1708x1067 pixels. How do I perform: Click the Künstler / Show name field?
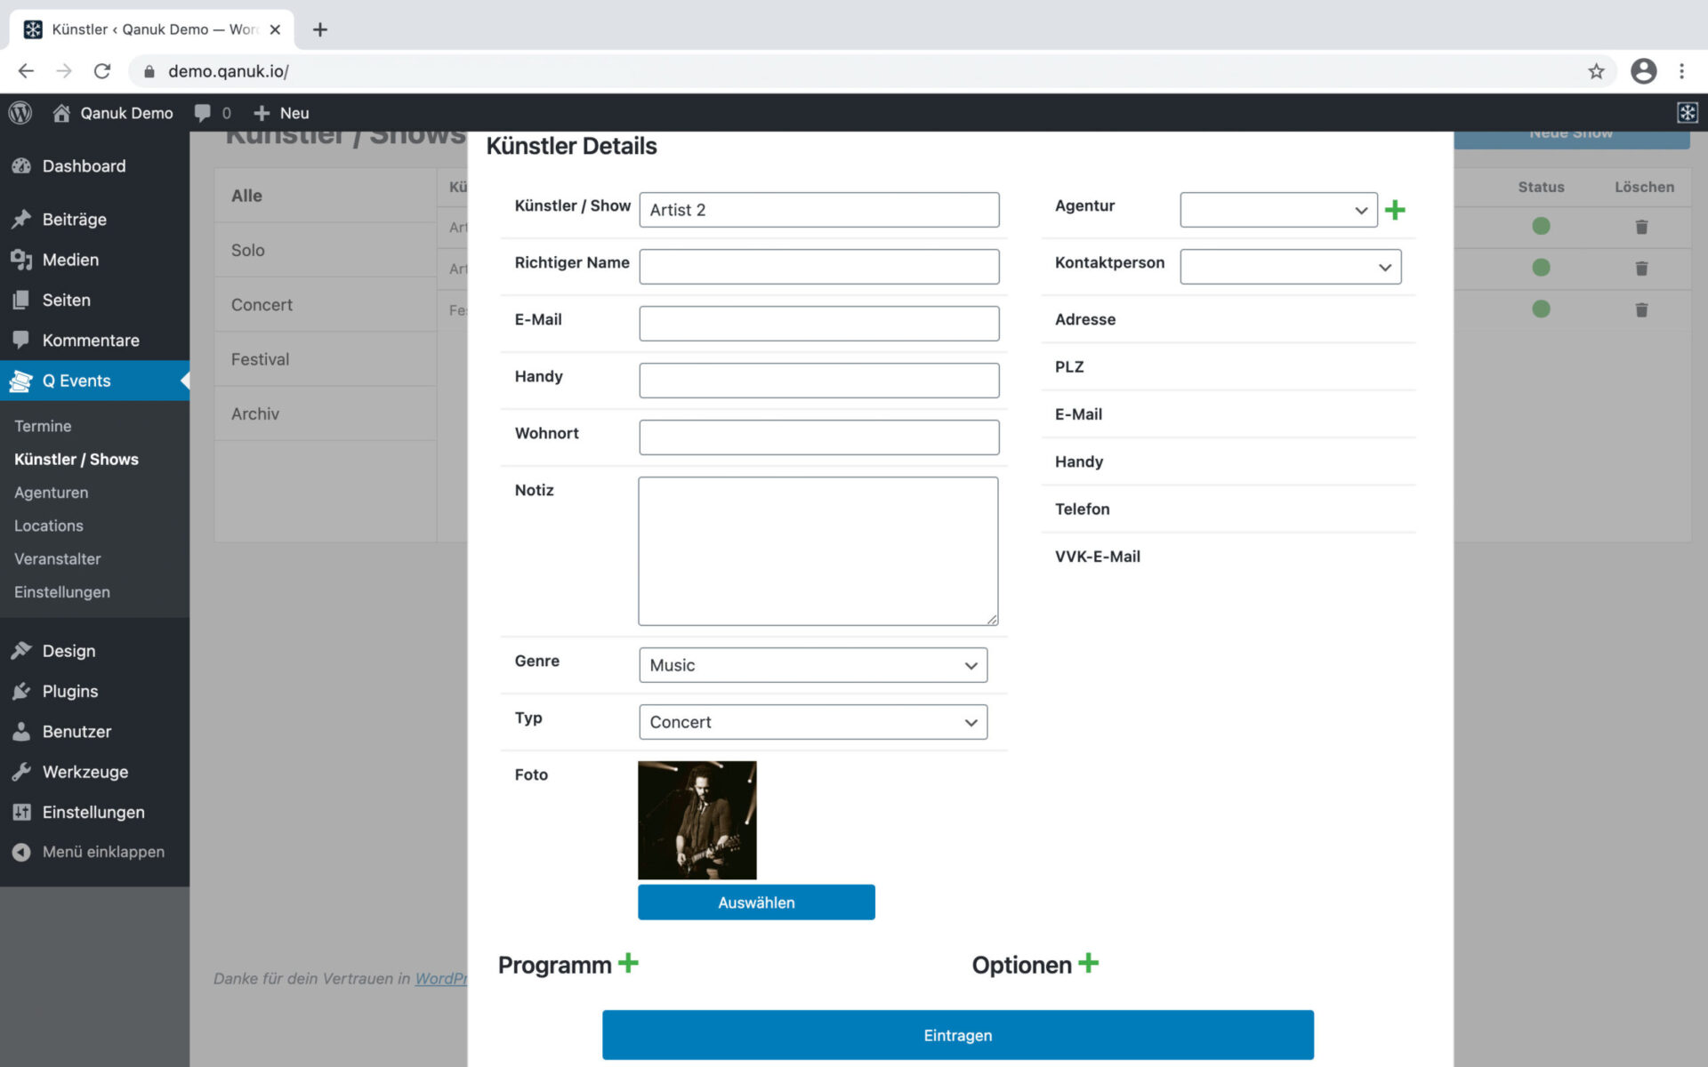tap(818, 210)
